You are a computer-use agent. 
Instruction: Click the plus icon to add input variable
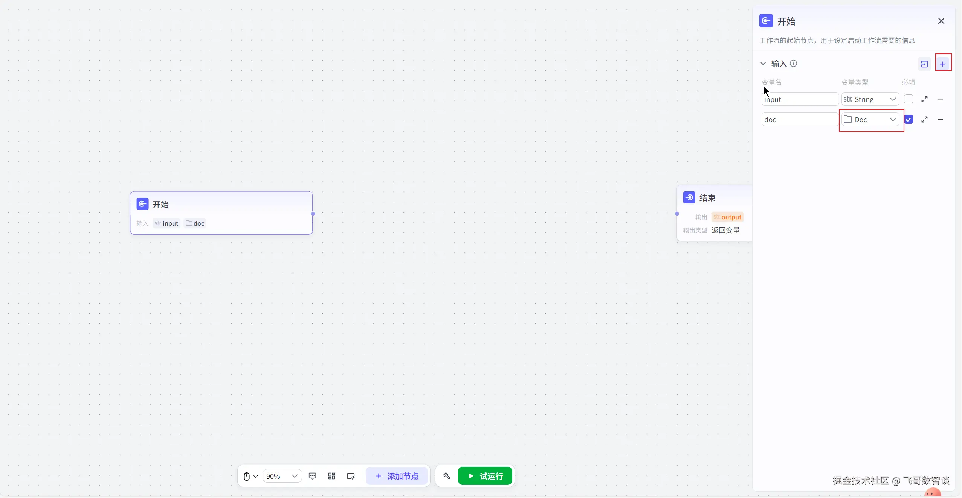tap(942, 64)
